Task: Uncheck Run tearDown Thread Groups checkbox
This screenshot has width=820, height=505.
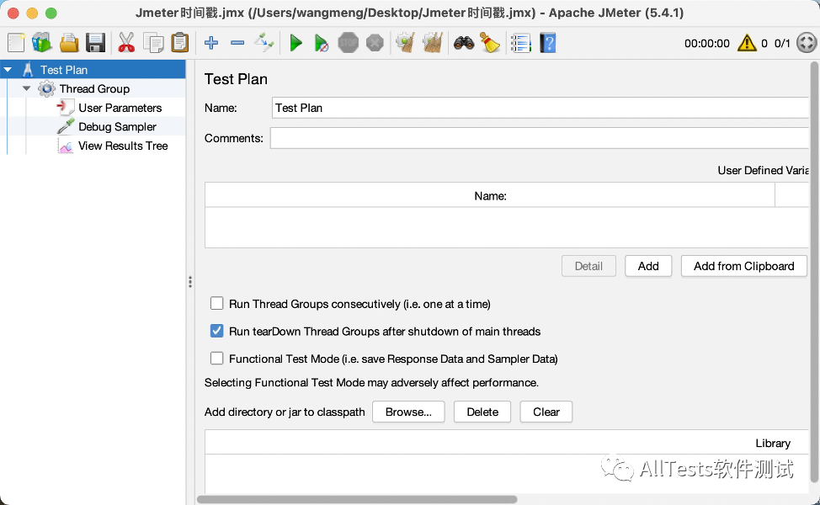Action: tap(216, 331)
